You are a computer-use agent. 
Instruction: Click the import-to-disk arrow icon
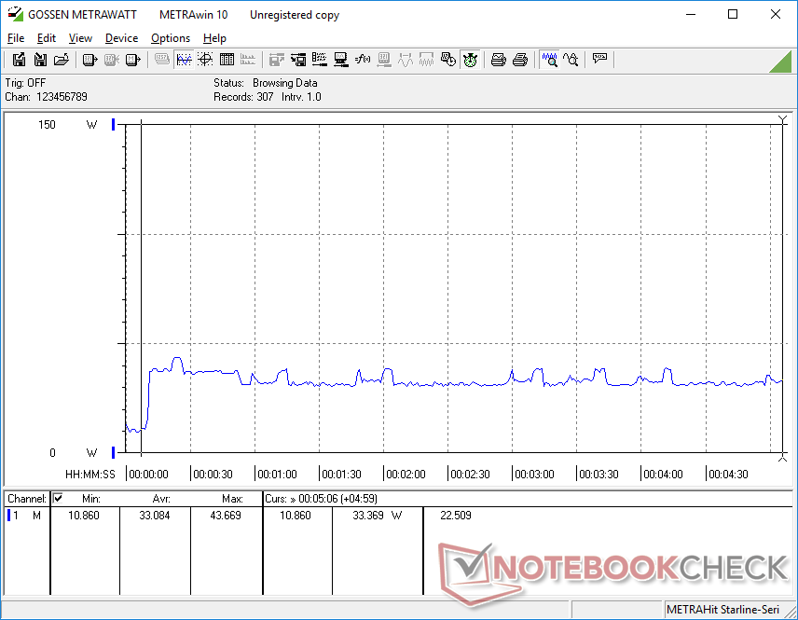[298, 60]
